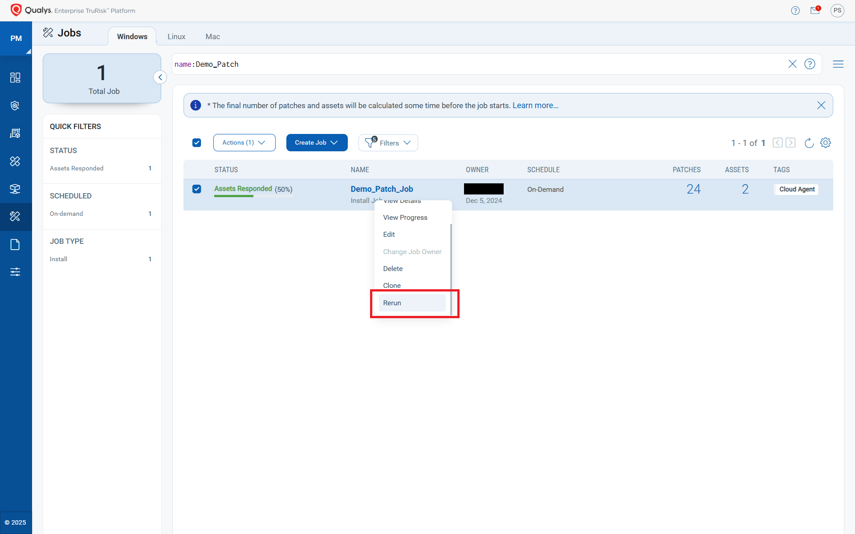The height and width of the screenshot is (534, 855).
Task: Collapse the quick filters side panel
Action: click(x=160, y=77)
